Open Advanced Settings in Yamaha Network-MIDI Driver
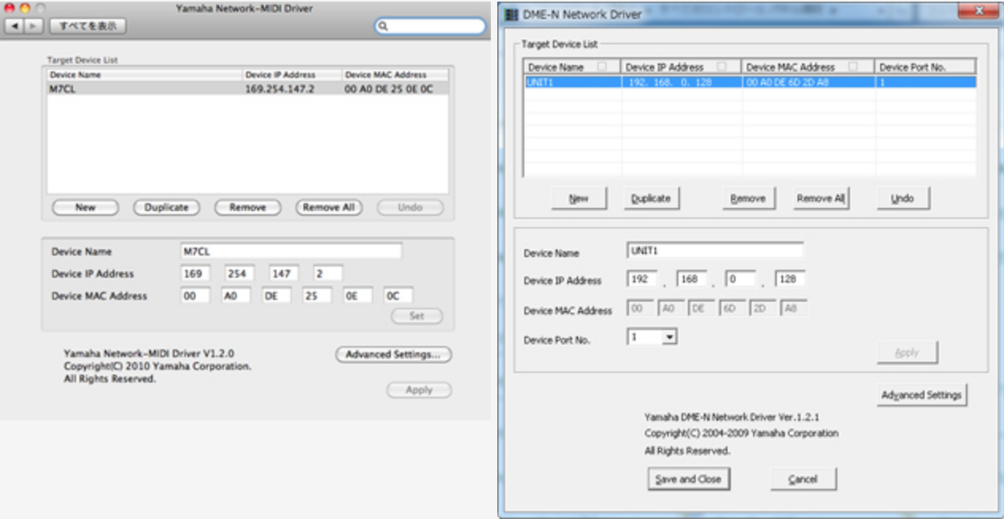 [x=392, y=355]
